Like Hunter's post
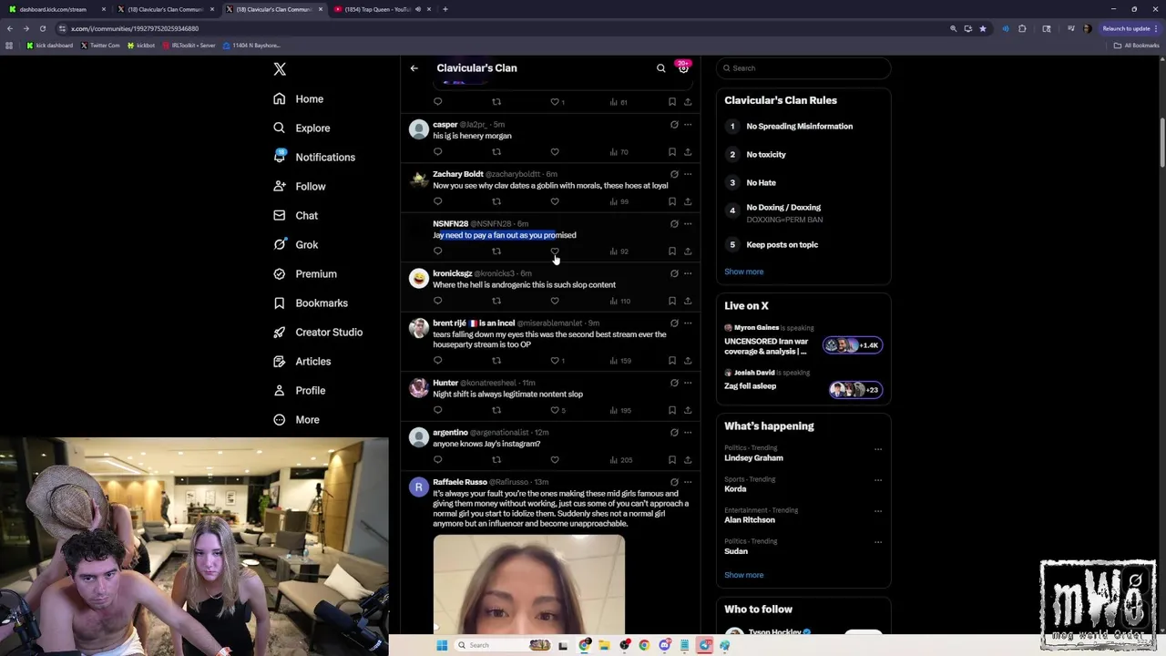1166x656 pixels. (557, 410)
